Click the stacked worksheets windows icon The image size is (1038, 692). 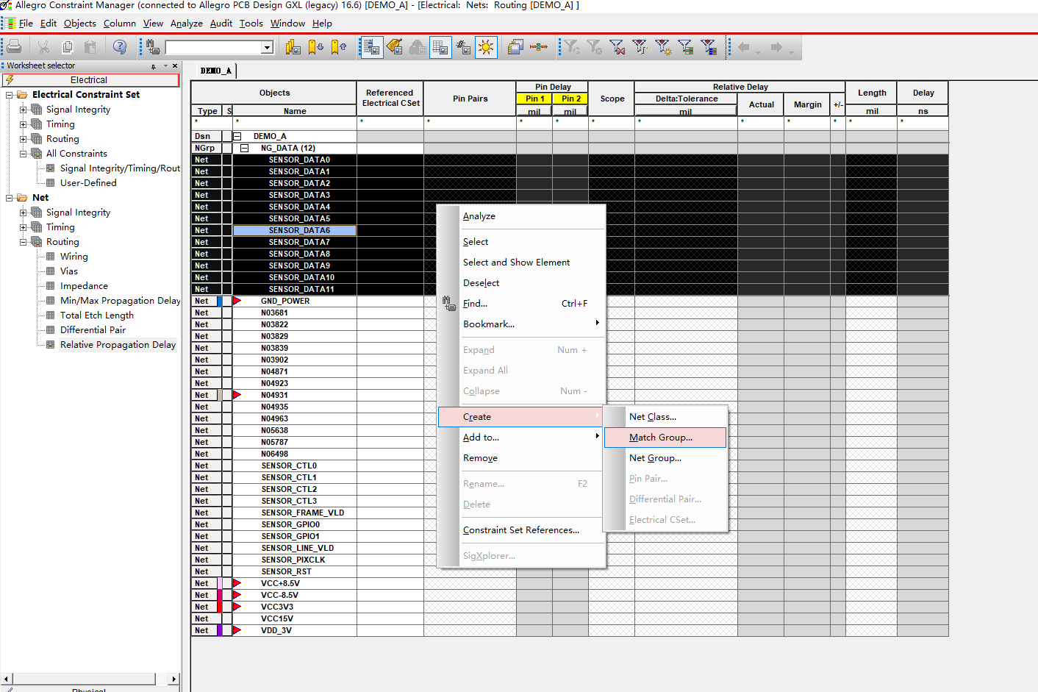[x=515, y=47]
